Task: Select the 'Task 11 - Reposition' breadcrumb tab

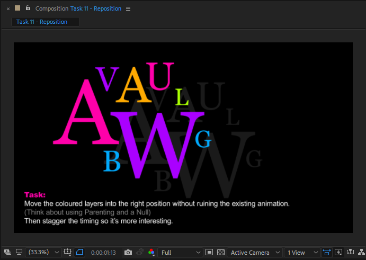Action: (46, 22)
